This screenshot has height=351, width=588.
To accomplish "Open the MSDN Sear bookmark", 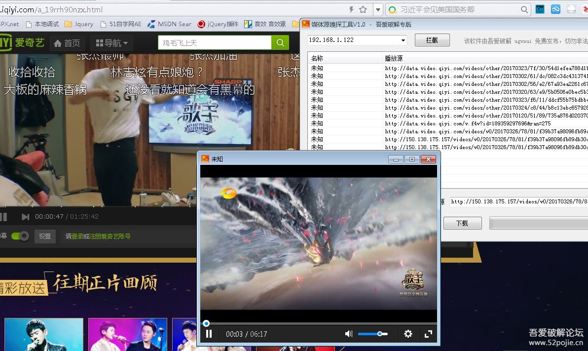I will point(170,24).
